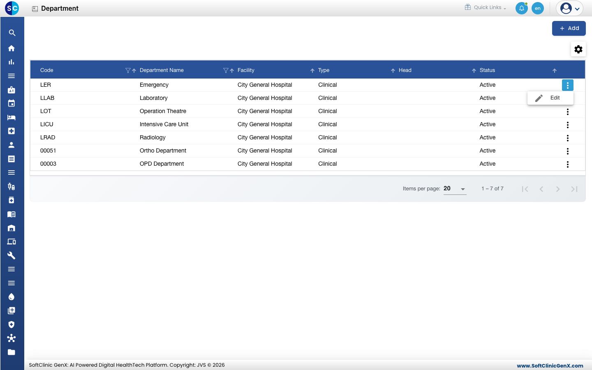Go to the previous page
The width and height of the screenshot is (592, 370).
click(541, 189)
